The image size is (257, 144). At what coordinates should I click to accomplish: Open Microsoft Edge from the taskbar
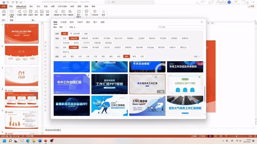[28, 141]
